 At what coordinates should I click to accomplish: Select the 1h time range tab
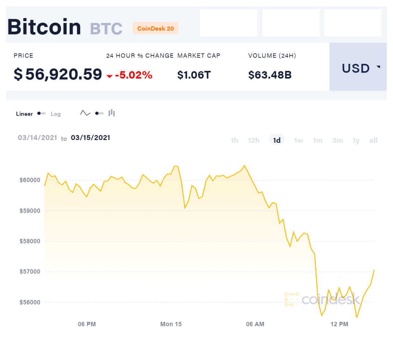click(234, 140)
